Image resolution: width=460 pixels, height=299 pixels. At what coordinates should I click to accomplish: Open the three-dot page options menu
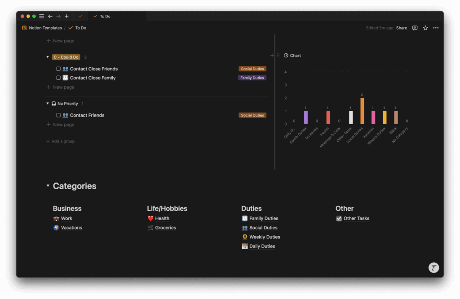(436, 28)
